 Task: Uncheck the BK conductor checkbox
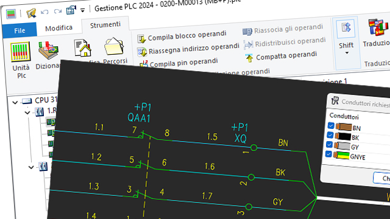(x=330, y=135)
